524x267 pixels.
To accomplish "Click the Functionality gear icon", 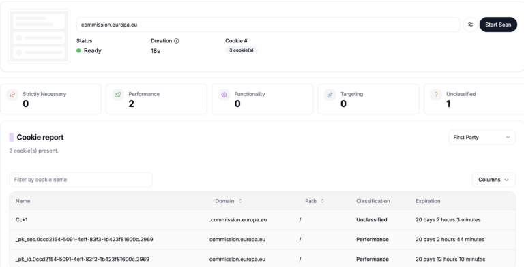I will [224, 95].
